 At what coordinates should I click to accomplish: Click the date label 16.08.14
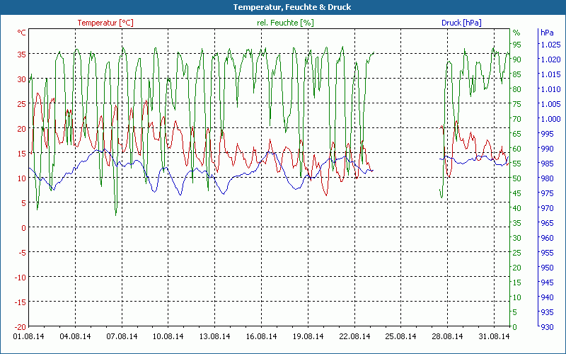pos(261,336)
